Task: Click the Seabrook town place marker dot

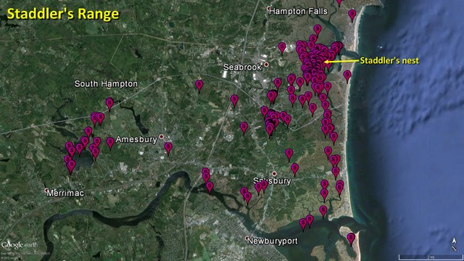Action: 266,65
